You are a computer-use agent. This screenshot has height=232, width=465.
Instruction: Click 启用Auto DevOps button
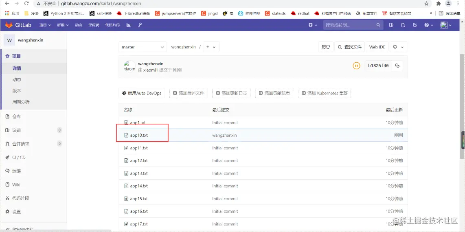(141, 93)
